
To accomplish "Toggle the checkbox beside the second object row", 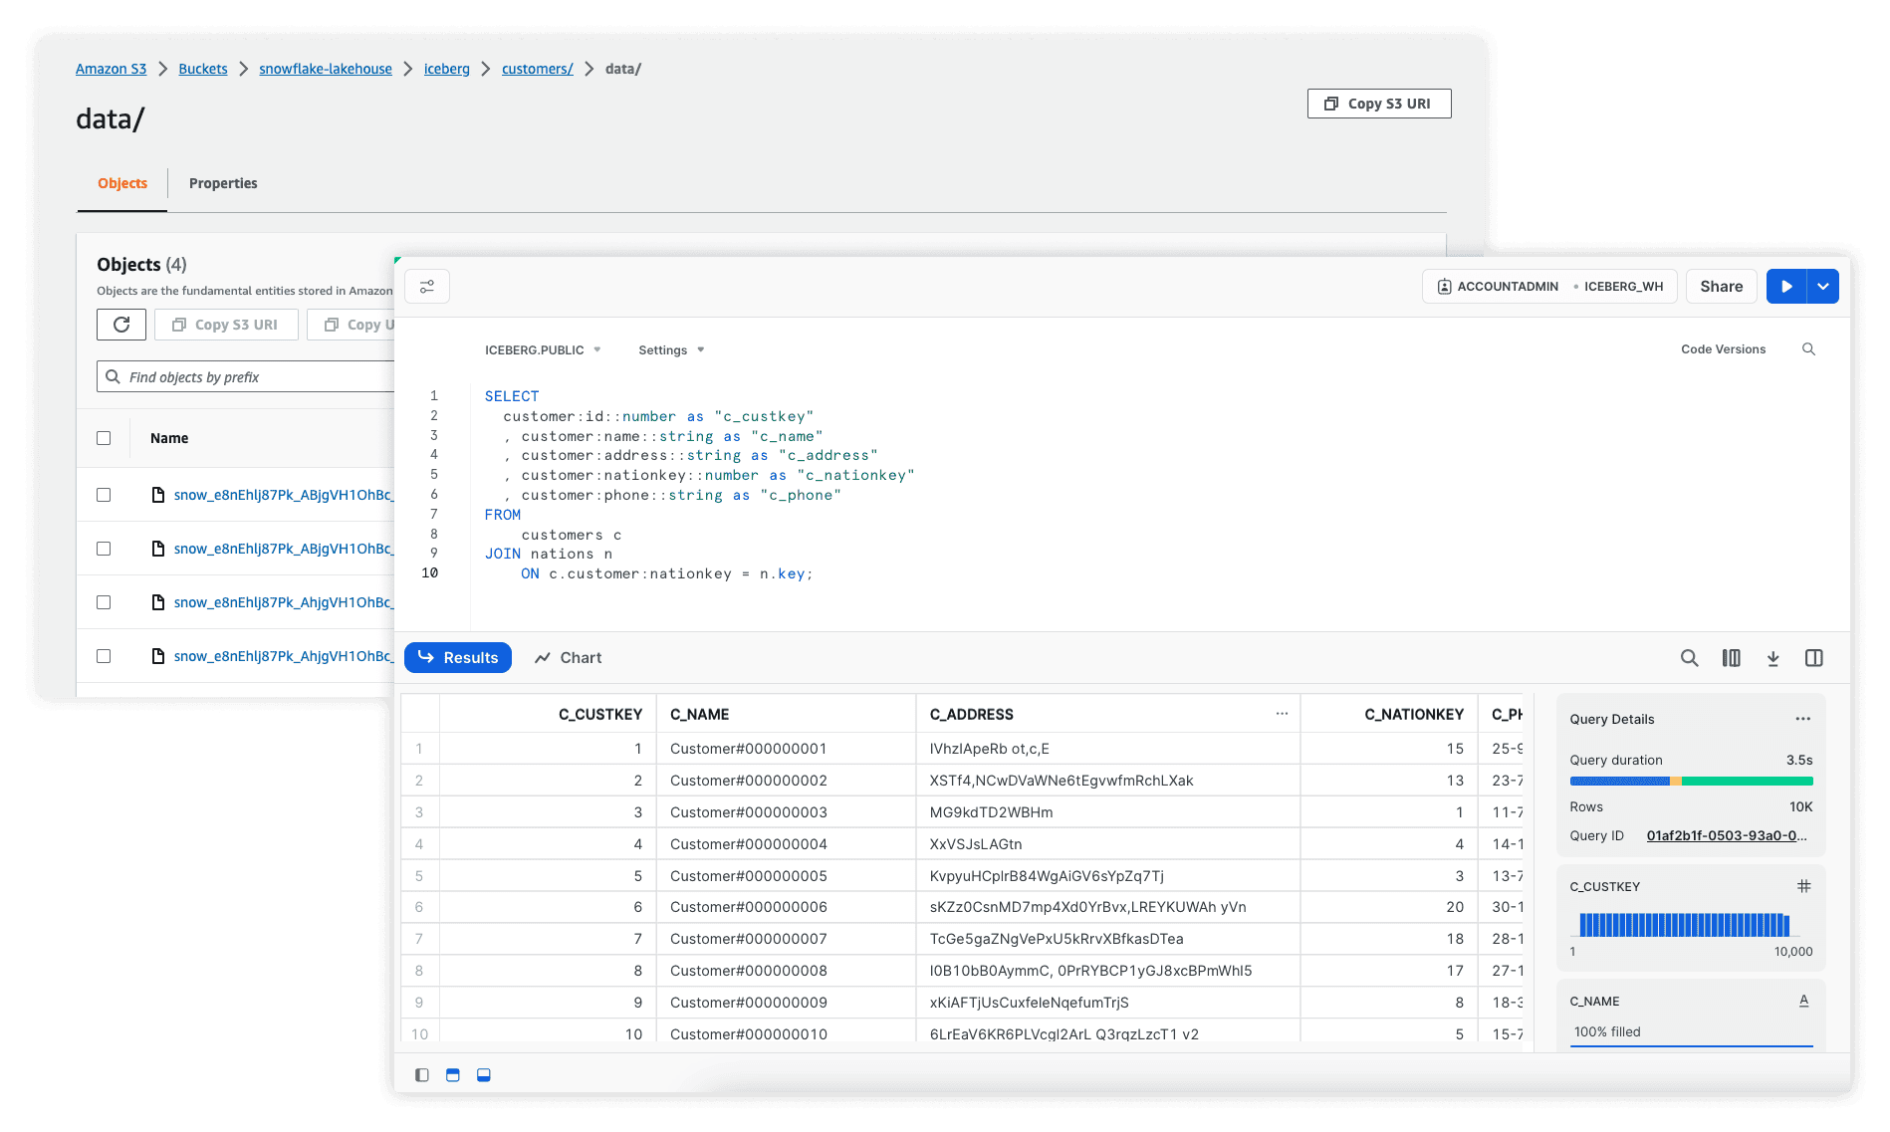I will [104, 548].
